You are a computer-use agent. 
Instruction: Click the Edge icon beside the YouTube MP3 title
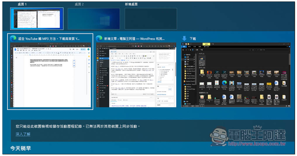tap(13, 38)
